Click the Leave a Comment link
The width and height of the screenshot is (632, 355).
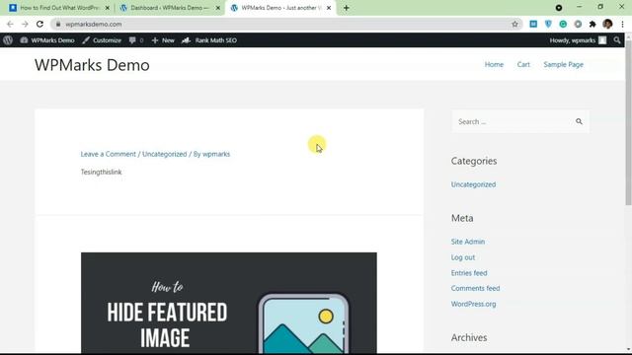point(108,154)
